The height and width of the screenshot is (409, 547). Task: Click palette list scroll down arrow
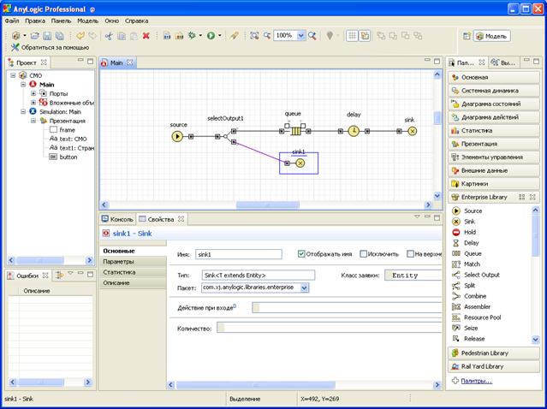tap(536, 339)
